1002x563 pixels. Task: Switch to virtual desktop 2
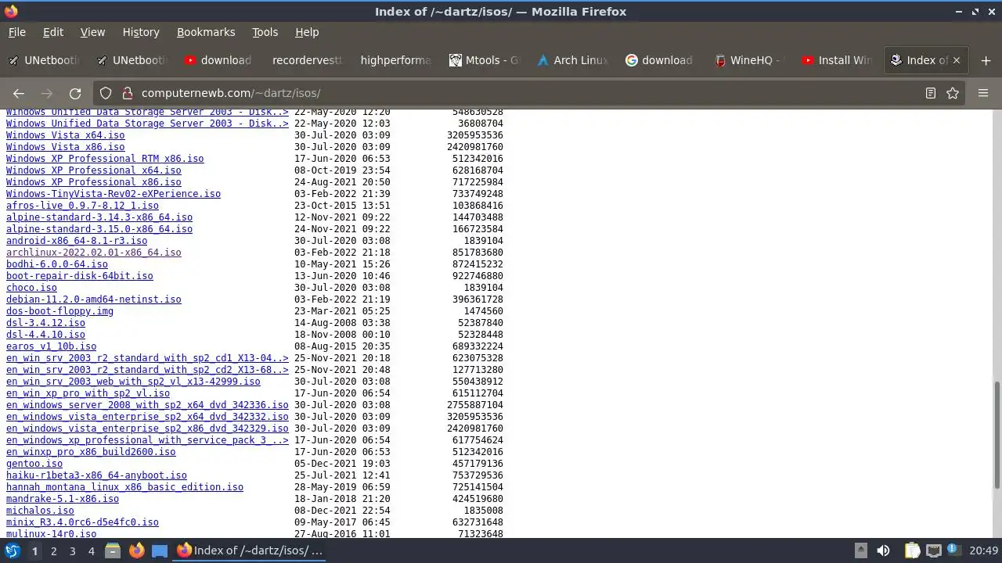click(53, 550)
